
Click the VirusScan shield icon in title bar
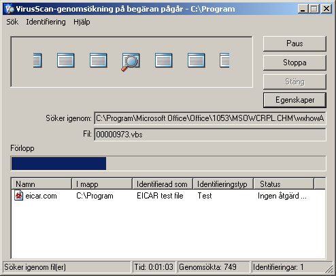[10, 9]
